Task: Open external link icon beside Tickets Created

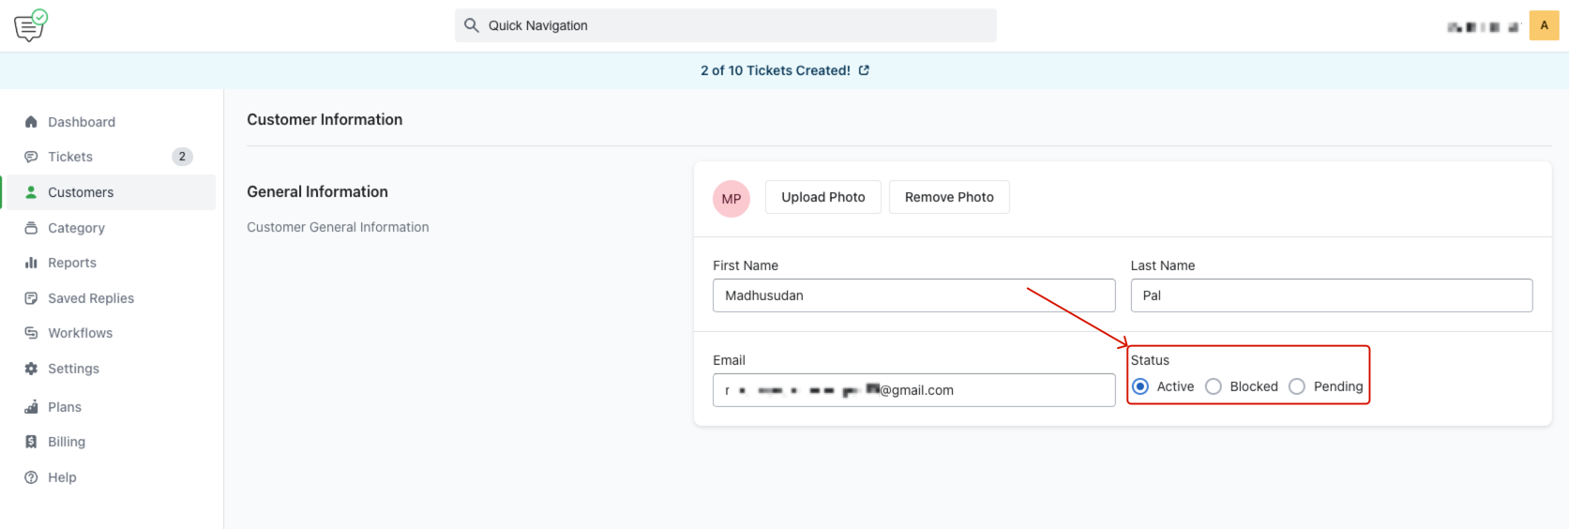Action: pyautogui.click(x=864, y=70)
